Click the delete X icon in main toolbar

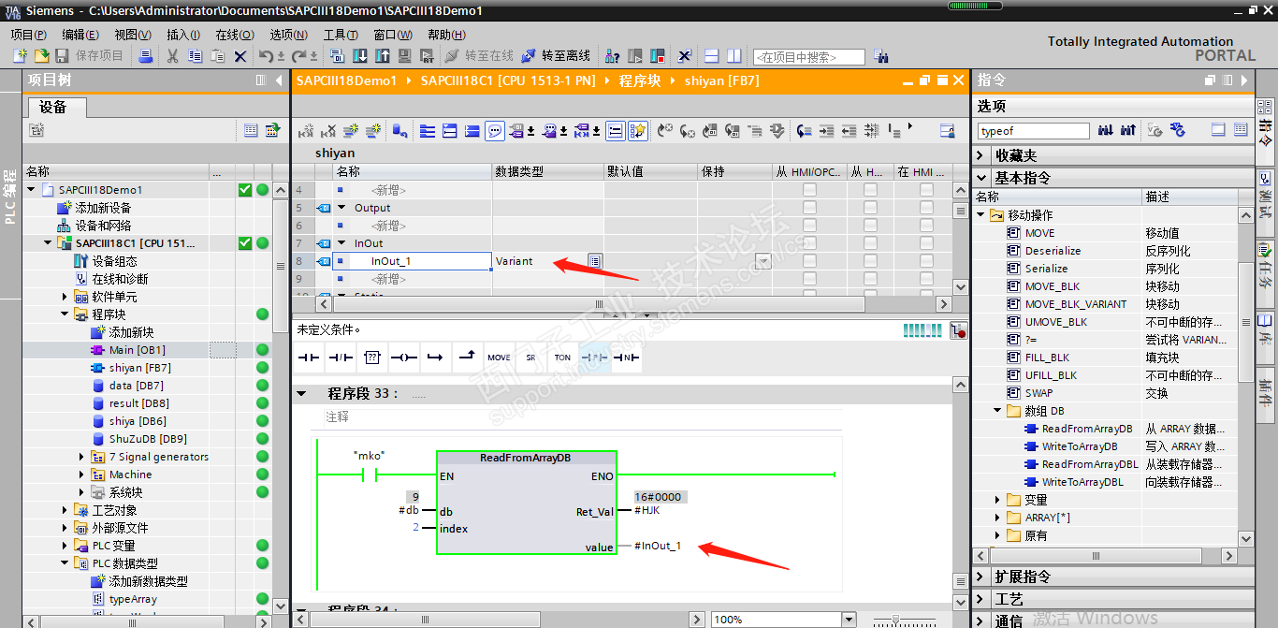click(240, 56)
